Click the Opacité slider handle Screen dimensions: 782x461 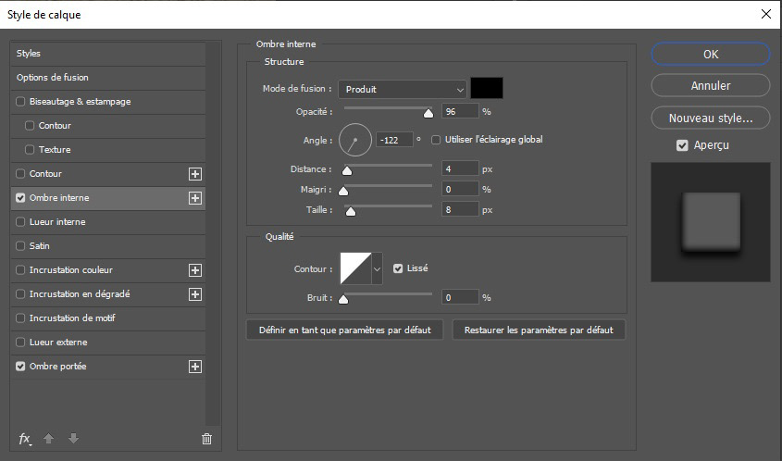point(428,113)
